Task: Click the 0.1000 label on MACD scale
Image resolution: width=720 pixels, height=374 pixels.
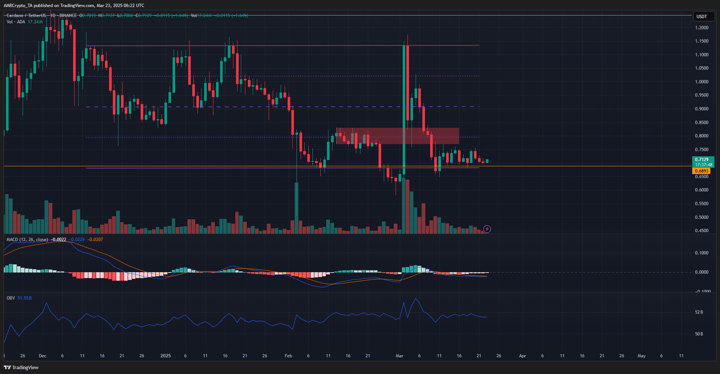Action: click(x=702, y=253)
